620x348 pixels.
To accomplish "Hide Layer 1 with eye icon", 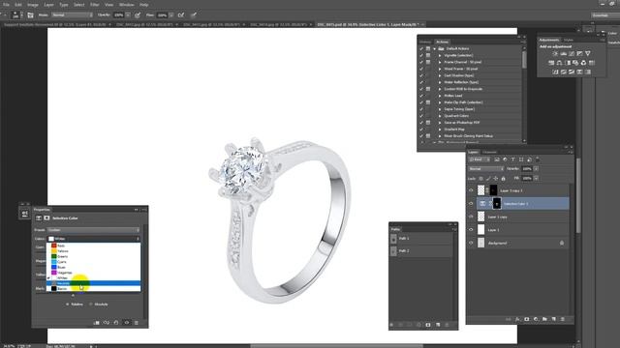I will click(471, 230).
